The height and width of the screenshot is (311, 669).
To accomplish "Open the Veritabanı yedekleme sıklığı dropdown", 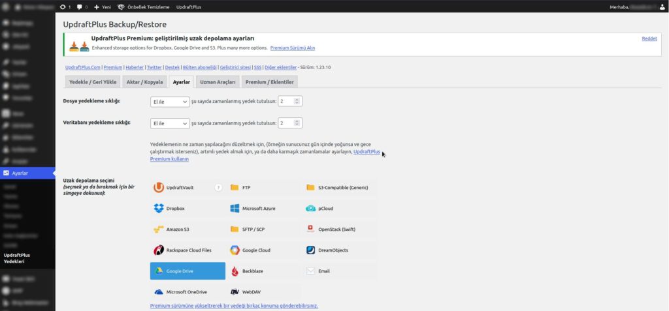I will pos(169,123).
